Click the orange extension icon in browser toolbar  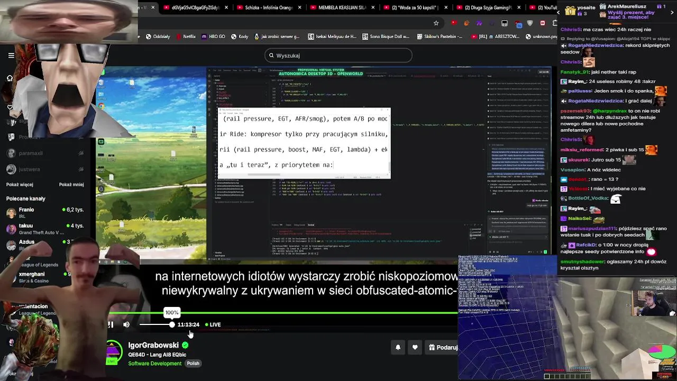pyautogui.click(x=466, y=23)
